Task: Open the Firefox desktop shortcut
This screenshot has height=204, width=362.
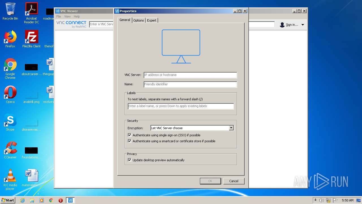Action: 10,39
